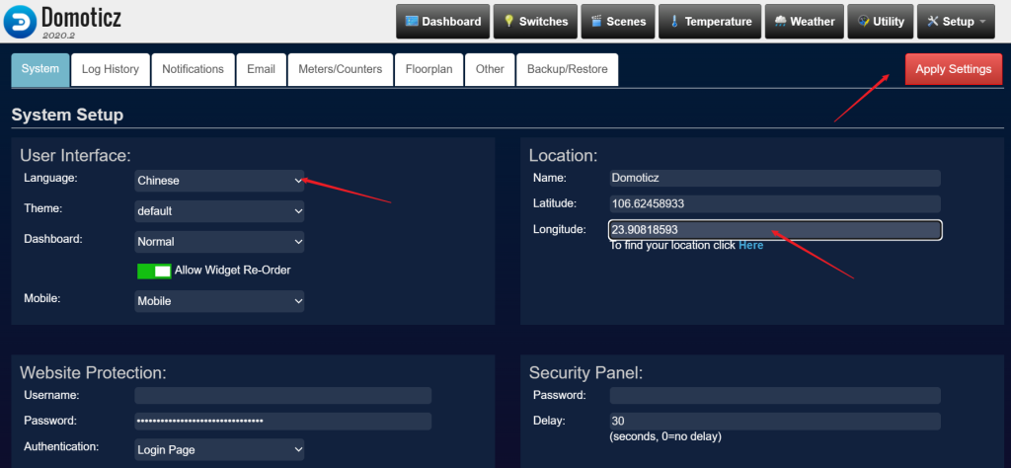The height and width of the screenshot is (468, 1011).
Task: Open the Dashboard page
Action: click(442, 22)
